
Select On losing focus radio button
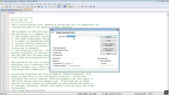click(101, 61)
